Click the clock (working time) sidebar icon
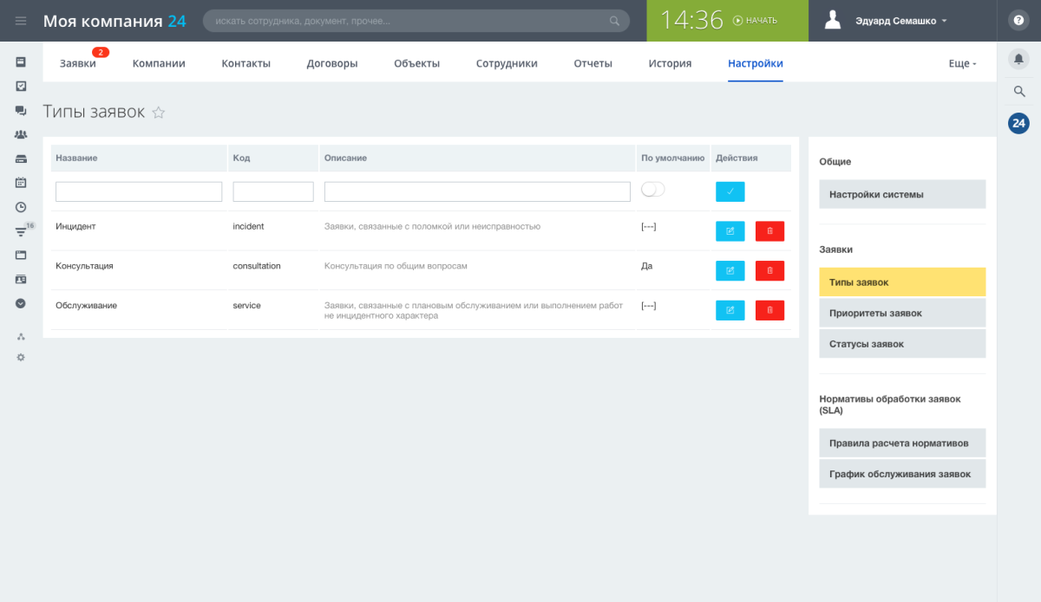1041x602 pixels. pyautogui.click(x=21, y=207)
